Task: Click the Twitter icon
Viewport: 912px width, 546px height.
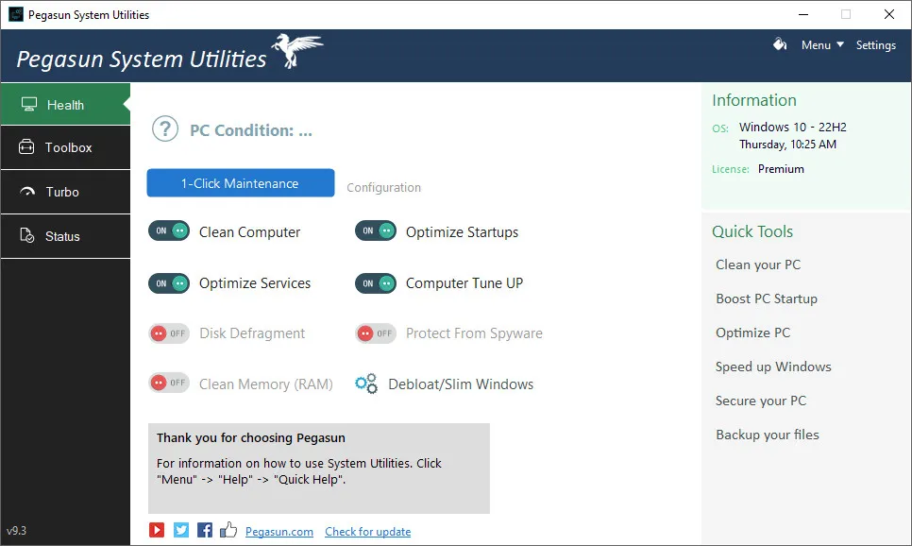Action: click(180, 530)
